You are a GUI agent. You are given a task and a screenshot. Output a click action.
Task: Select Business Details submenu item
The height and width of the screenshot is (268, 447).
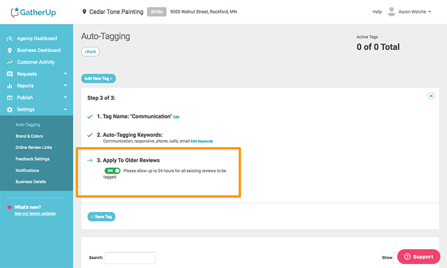pyautogui.click(x=31, y=182)
